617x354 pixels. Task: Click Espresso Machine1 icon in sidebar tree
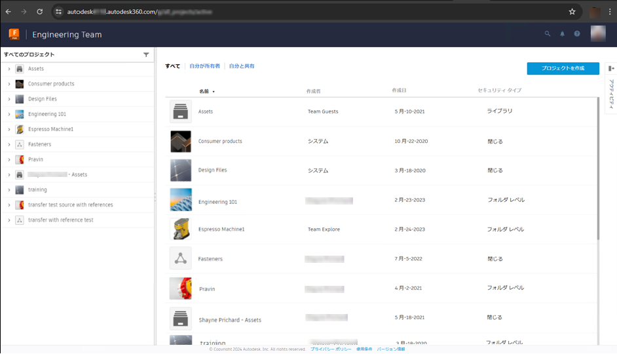point(19,129)
